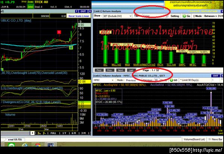224x154 pixels.
Task: Click the MAX stock label
Action: [x=127, y=65]
